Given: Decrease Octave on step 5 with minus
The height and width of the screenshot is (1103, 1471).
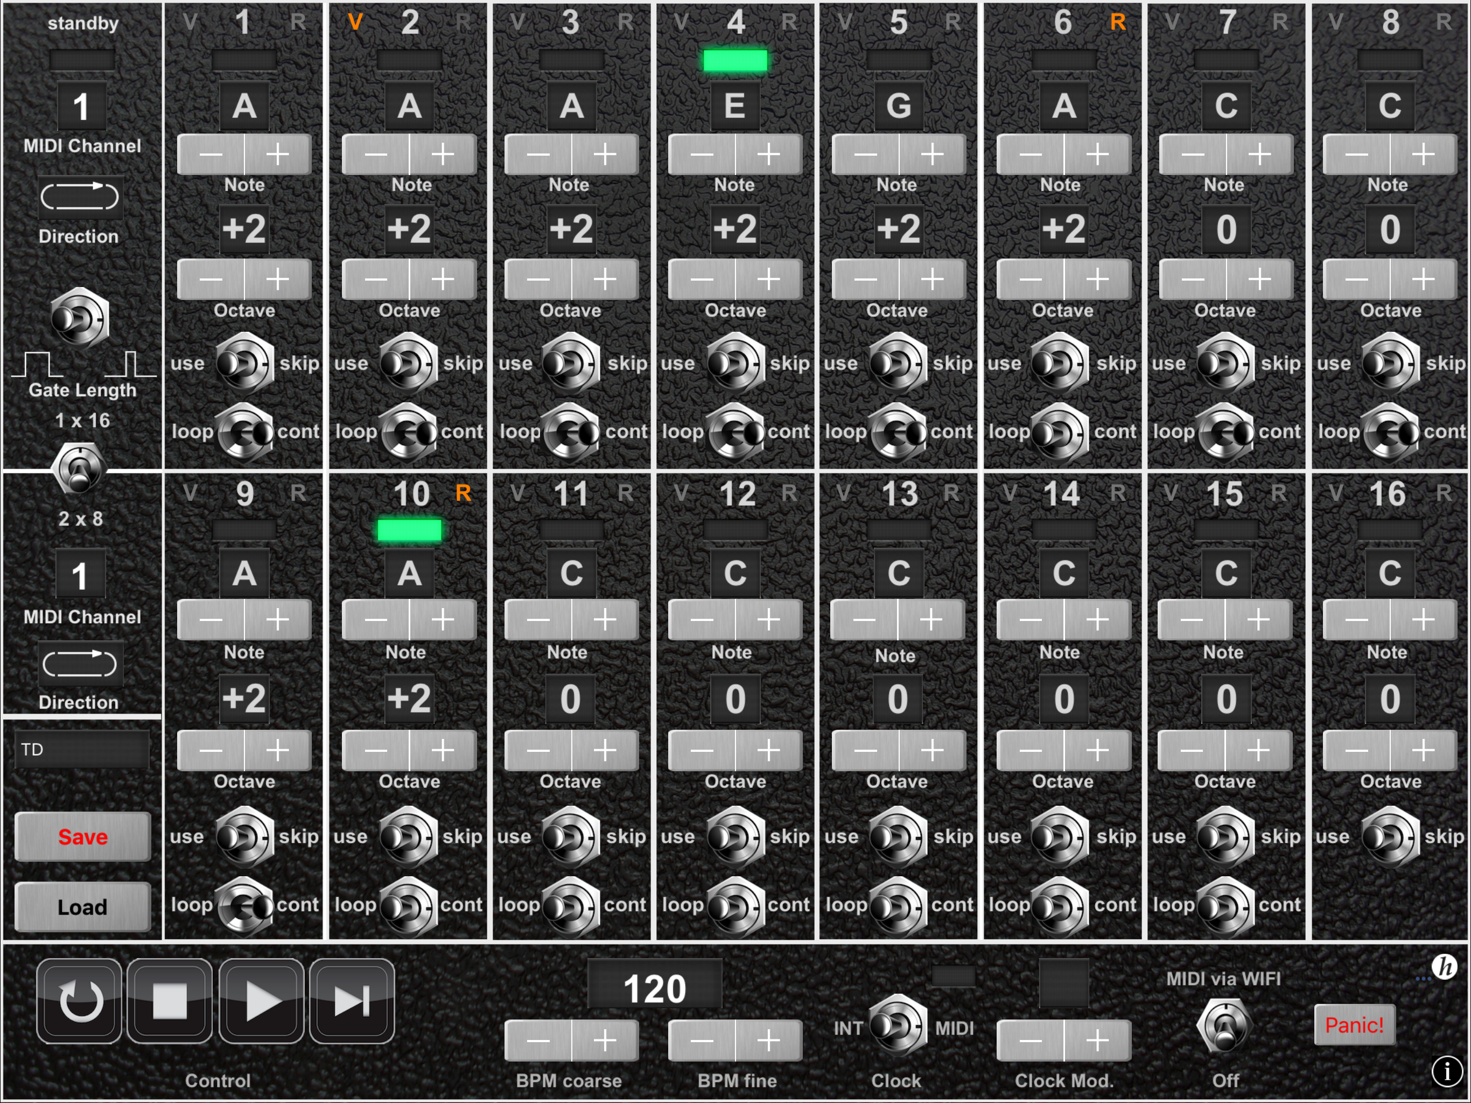Looking at the screenshot, I should [865, 279].
